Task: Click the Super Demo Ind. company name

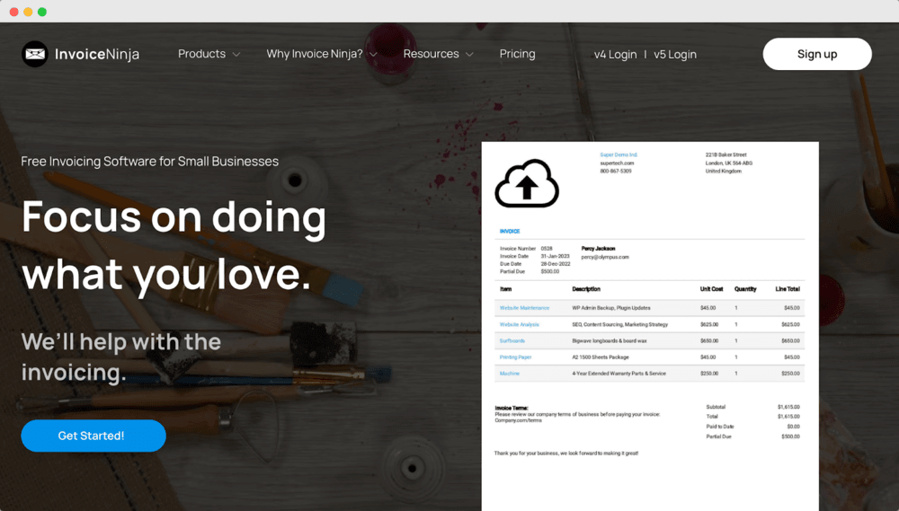Action: pyautogui.click(x=619, y=154)
